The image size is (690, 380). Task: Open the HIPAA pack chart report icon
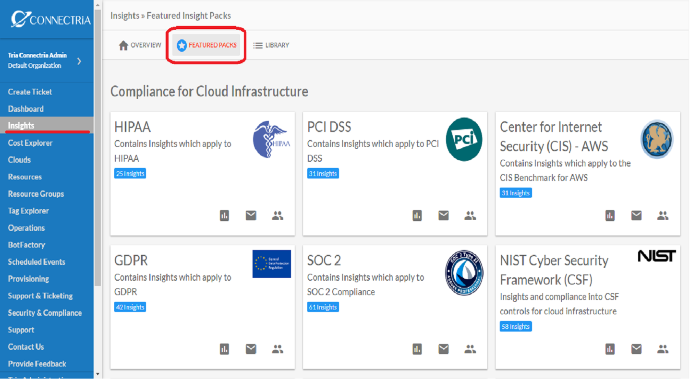224,216
